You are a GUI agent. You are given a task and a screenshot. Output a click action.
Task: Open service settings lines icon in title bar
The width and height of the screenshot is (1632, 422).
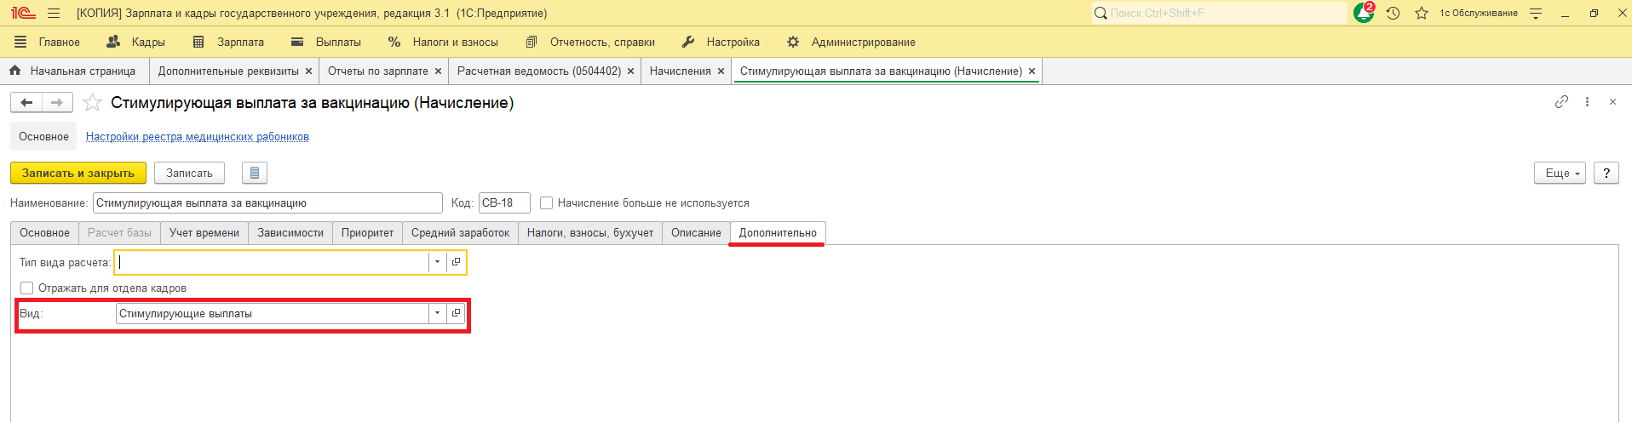click(x=1536, y=14)
